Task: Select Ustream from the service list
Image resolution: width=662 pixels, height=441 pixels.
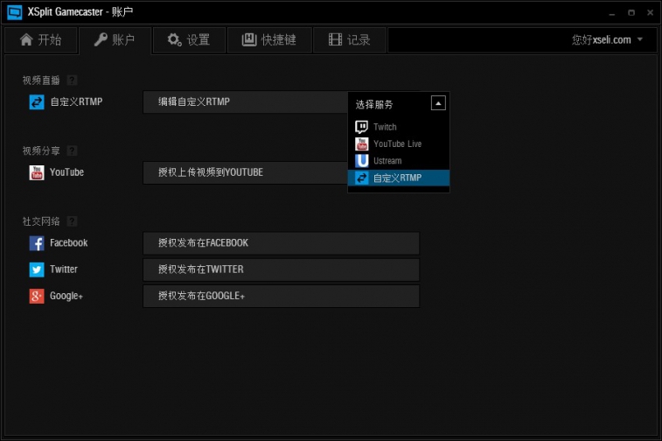Action: 399,161
